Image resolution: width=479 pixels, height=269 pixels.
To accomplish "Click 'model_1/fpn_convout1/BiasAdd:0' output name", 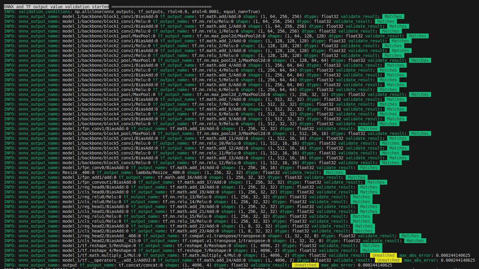I will coord(99,182).
